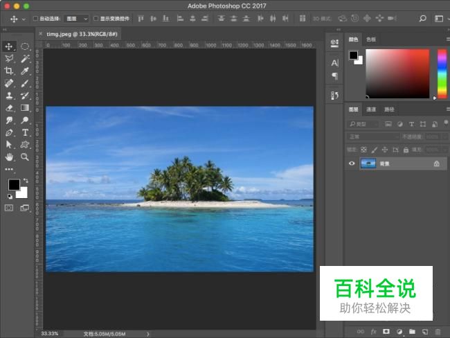The height and width of the screenshot is (338, 450).
Task: Select the Pen tool
Action: coord(9,132)
